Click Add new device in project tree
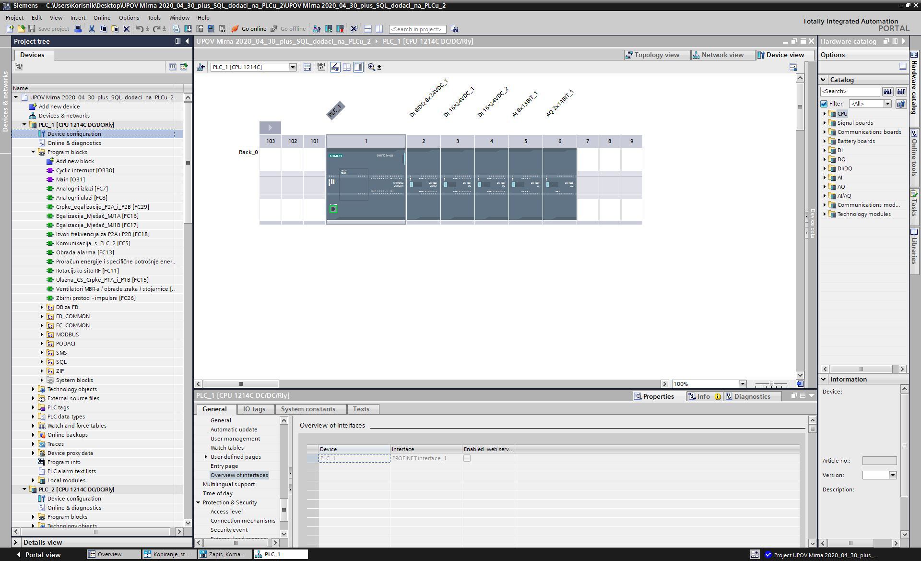This screenshot has height=561, width=921. click(59, 107)
